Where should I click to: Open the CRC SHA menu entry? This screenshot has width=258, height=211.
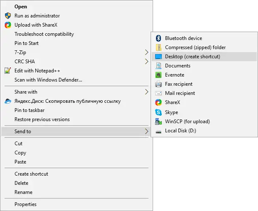click(76, 62)
